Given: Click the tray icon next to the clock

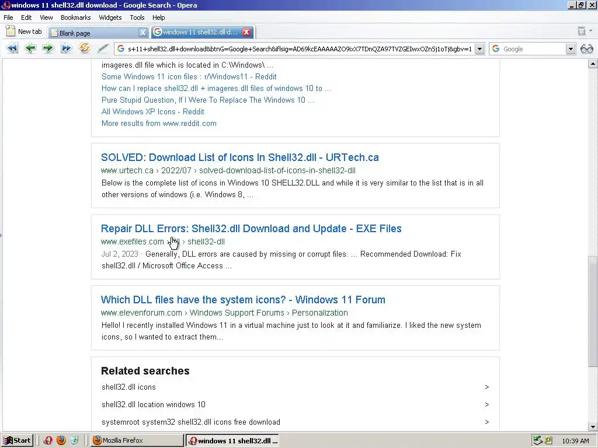Looking at the screenshot, I should [548, 441].
